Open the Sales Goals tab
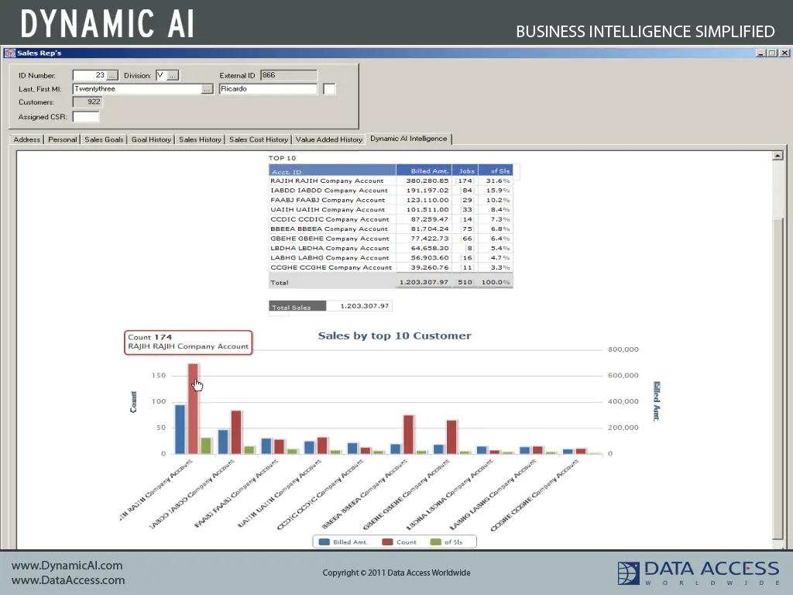The image size is (793, 595). tap(104, 139)
